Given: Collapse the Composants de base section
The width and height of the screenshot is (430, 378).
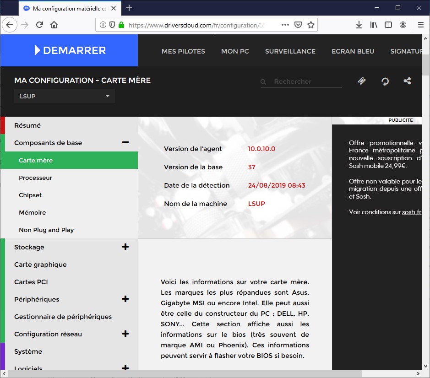Looking at the screenshot, I should click(125, 143).
